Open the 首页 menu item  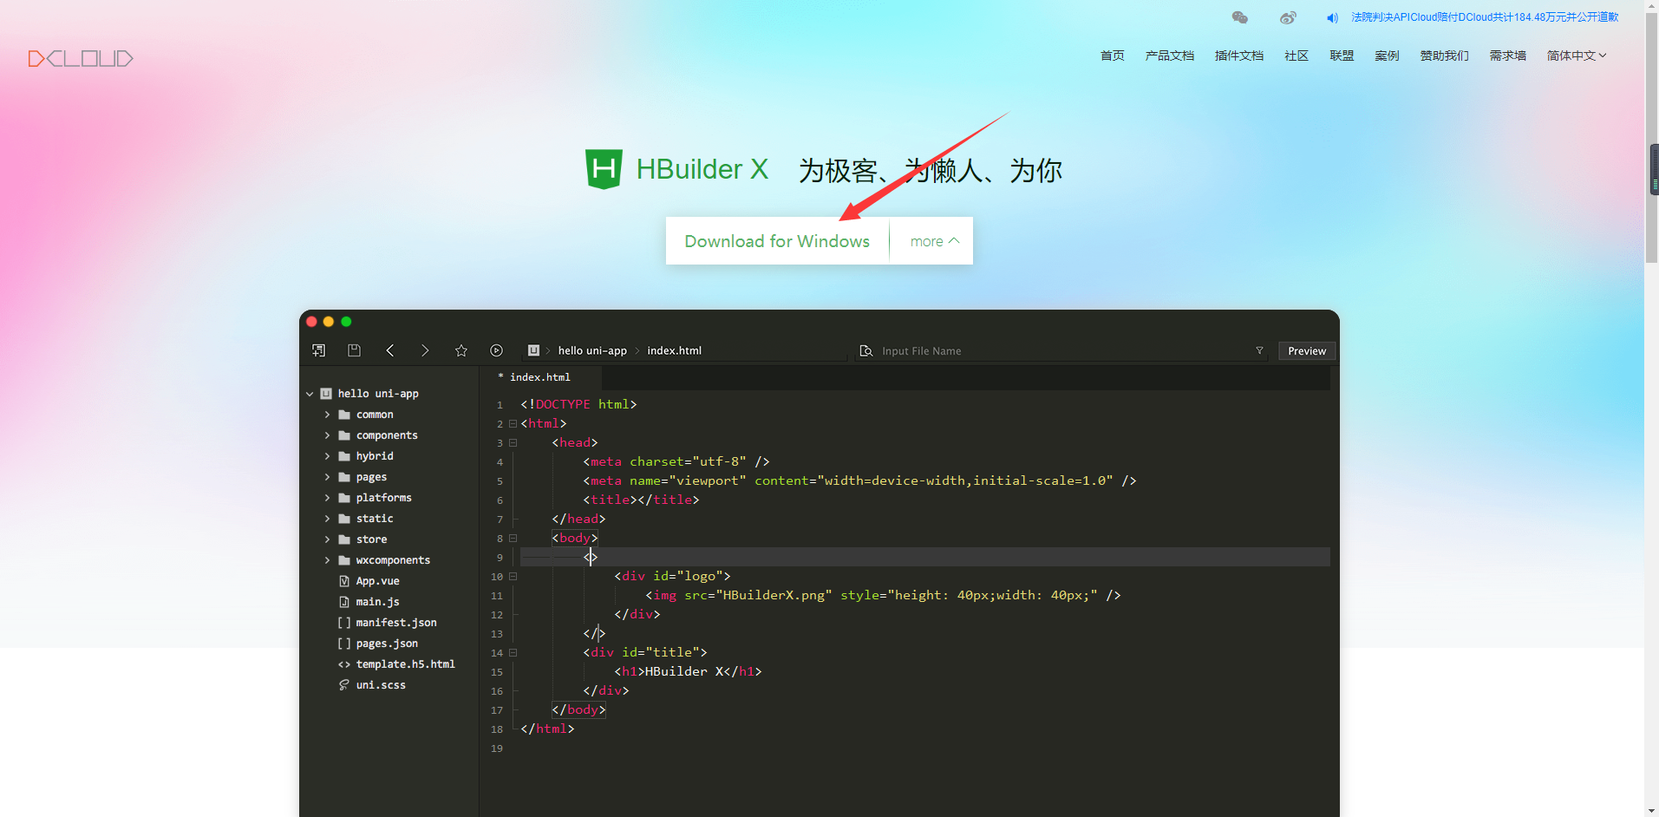pyautogui.click(x=1113, y=56)
